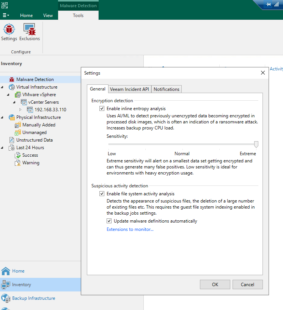Viewport: 283px width, 310px height.
Task: Click the signal bars icon in top-right corner
Action: [276, 4]
